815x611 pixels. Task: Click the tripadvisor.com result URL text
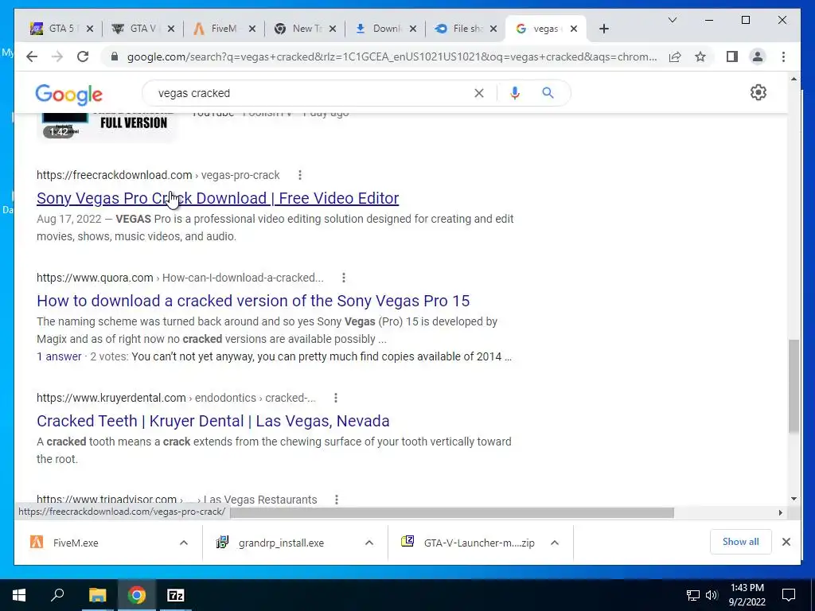coord(107,500)
